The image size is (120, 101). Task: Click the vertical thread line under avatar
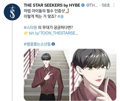[12, 61]
